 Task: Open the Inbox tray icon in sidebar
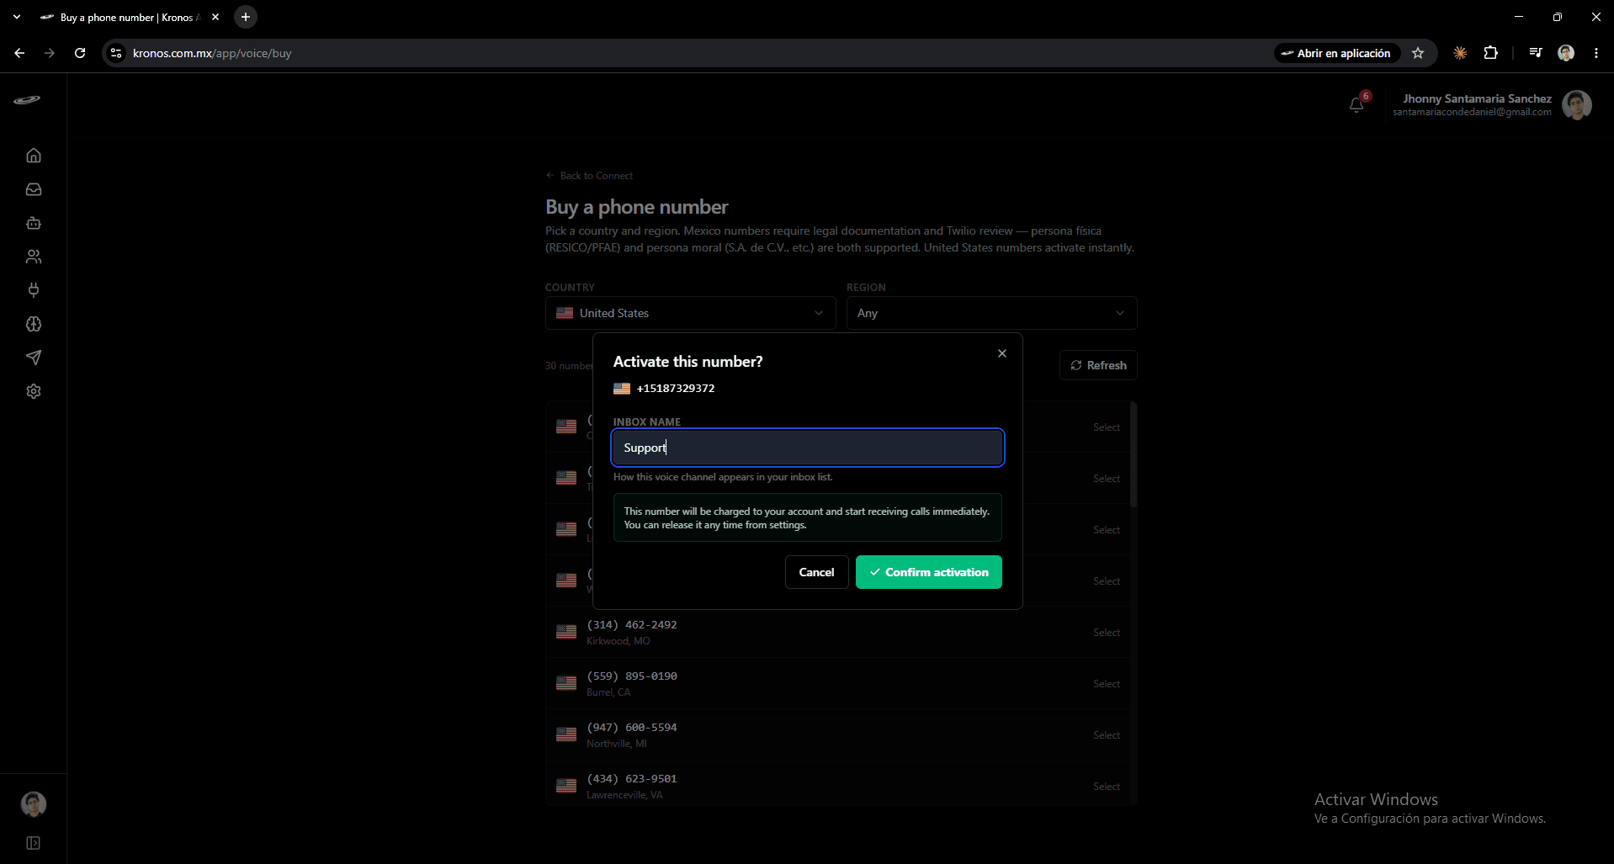[34, 189]
